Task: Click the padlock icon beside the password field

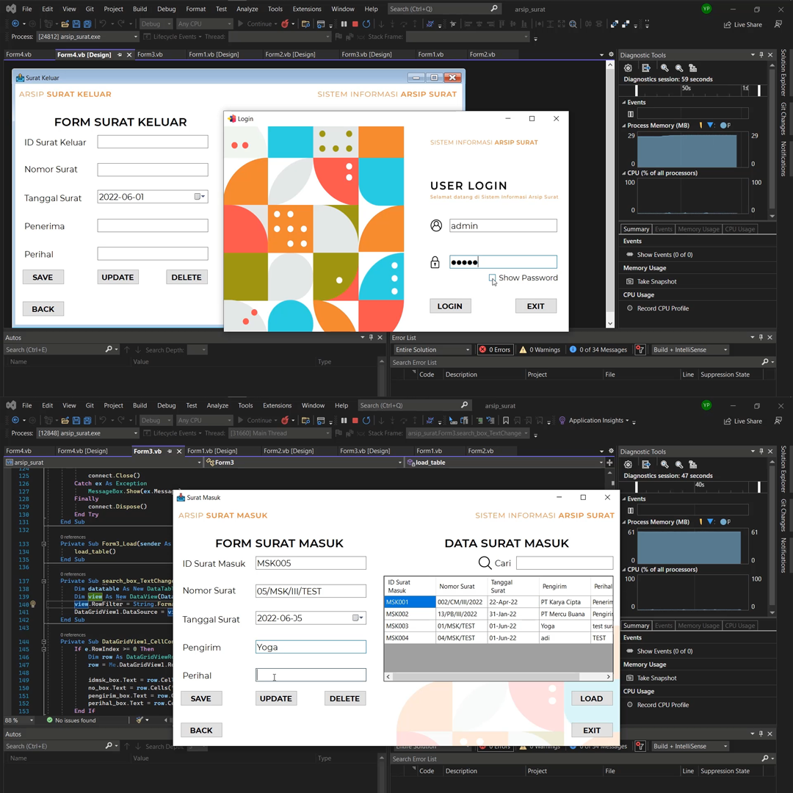Action: tap(435, 262)
